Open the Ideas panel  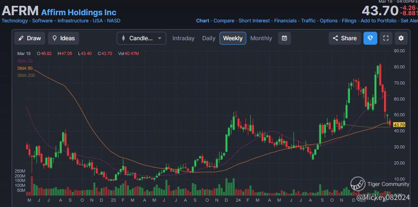point(63,38)
